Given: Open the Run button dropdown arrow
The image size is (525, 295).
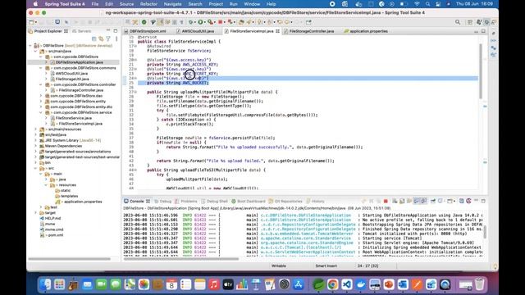Looking at the screenshot, I should coord(204,22).
